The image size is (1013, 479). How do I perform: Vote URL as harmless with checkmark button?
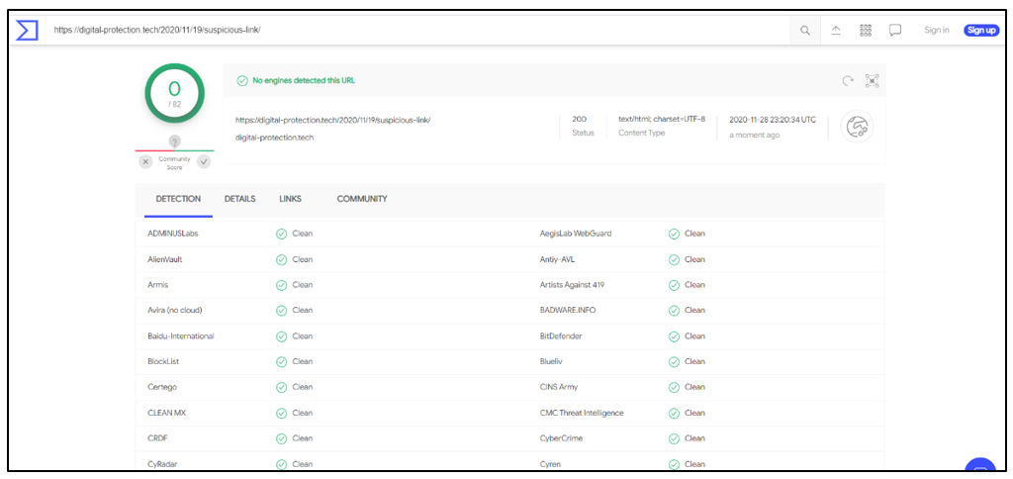coord(204,161)
